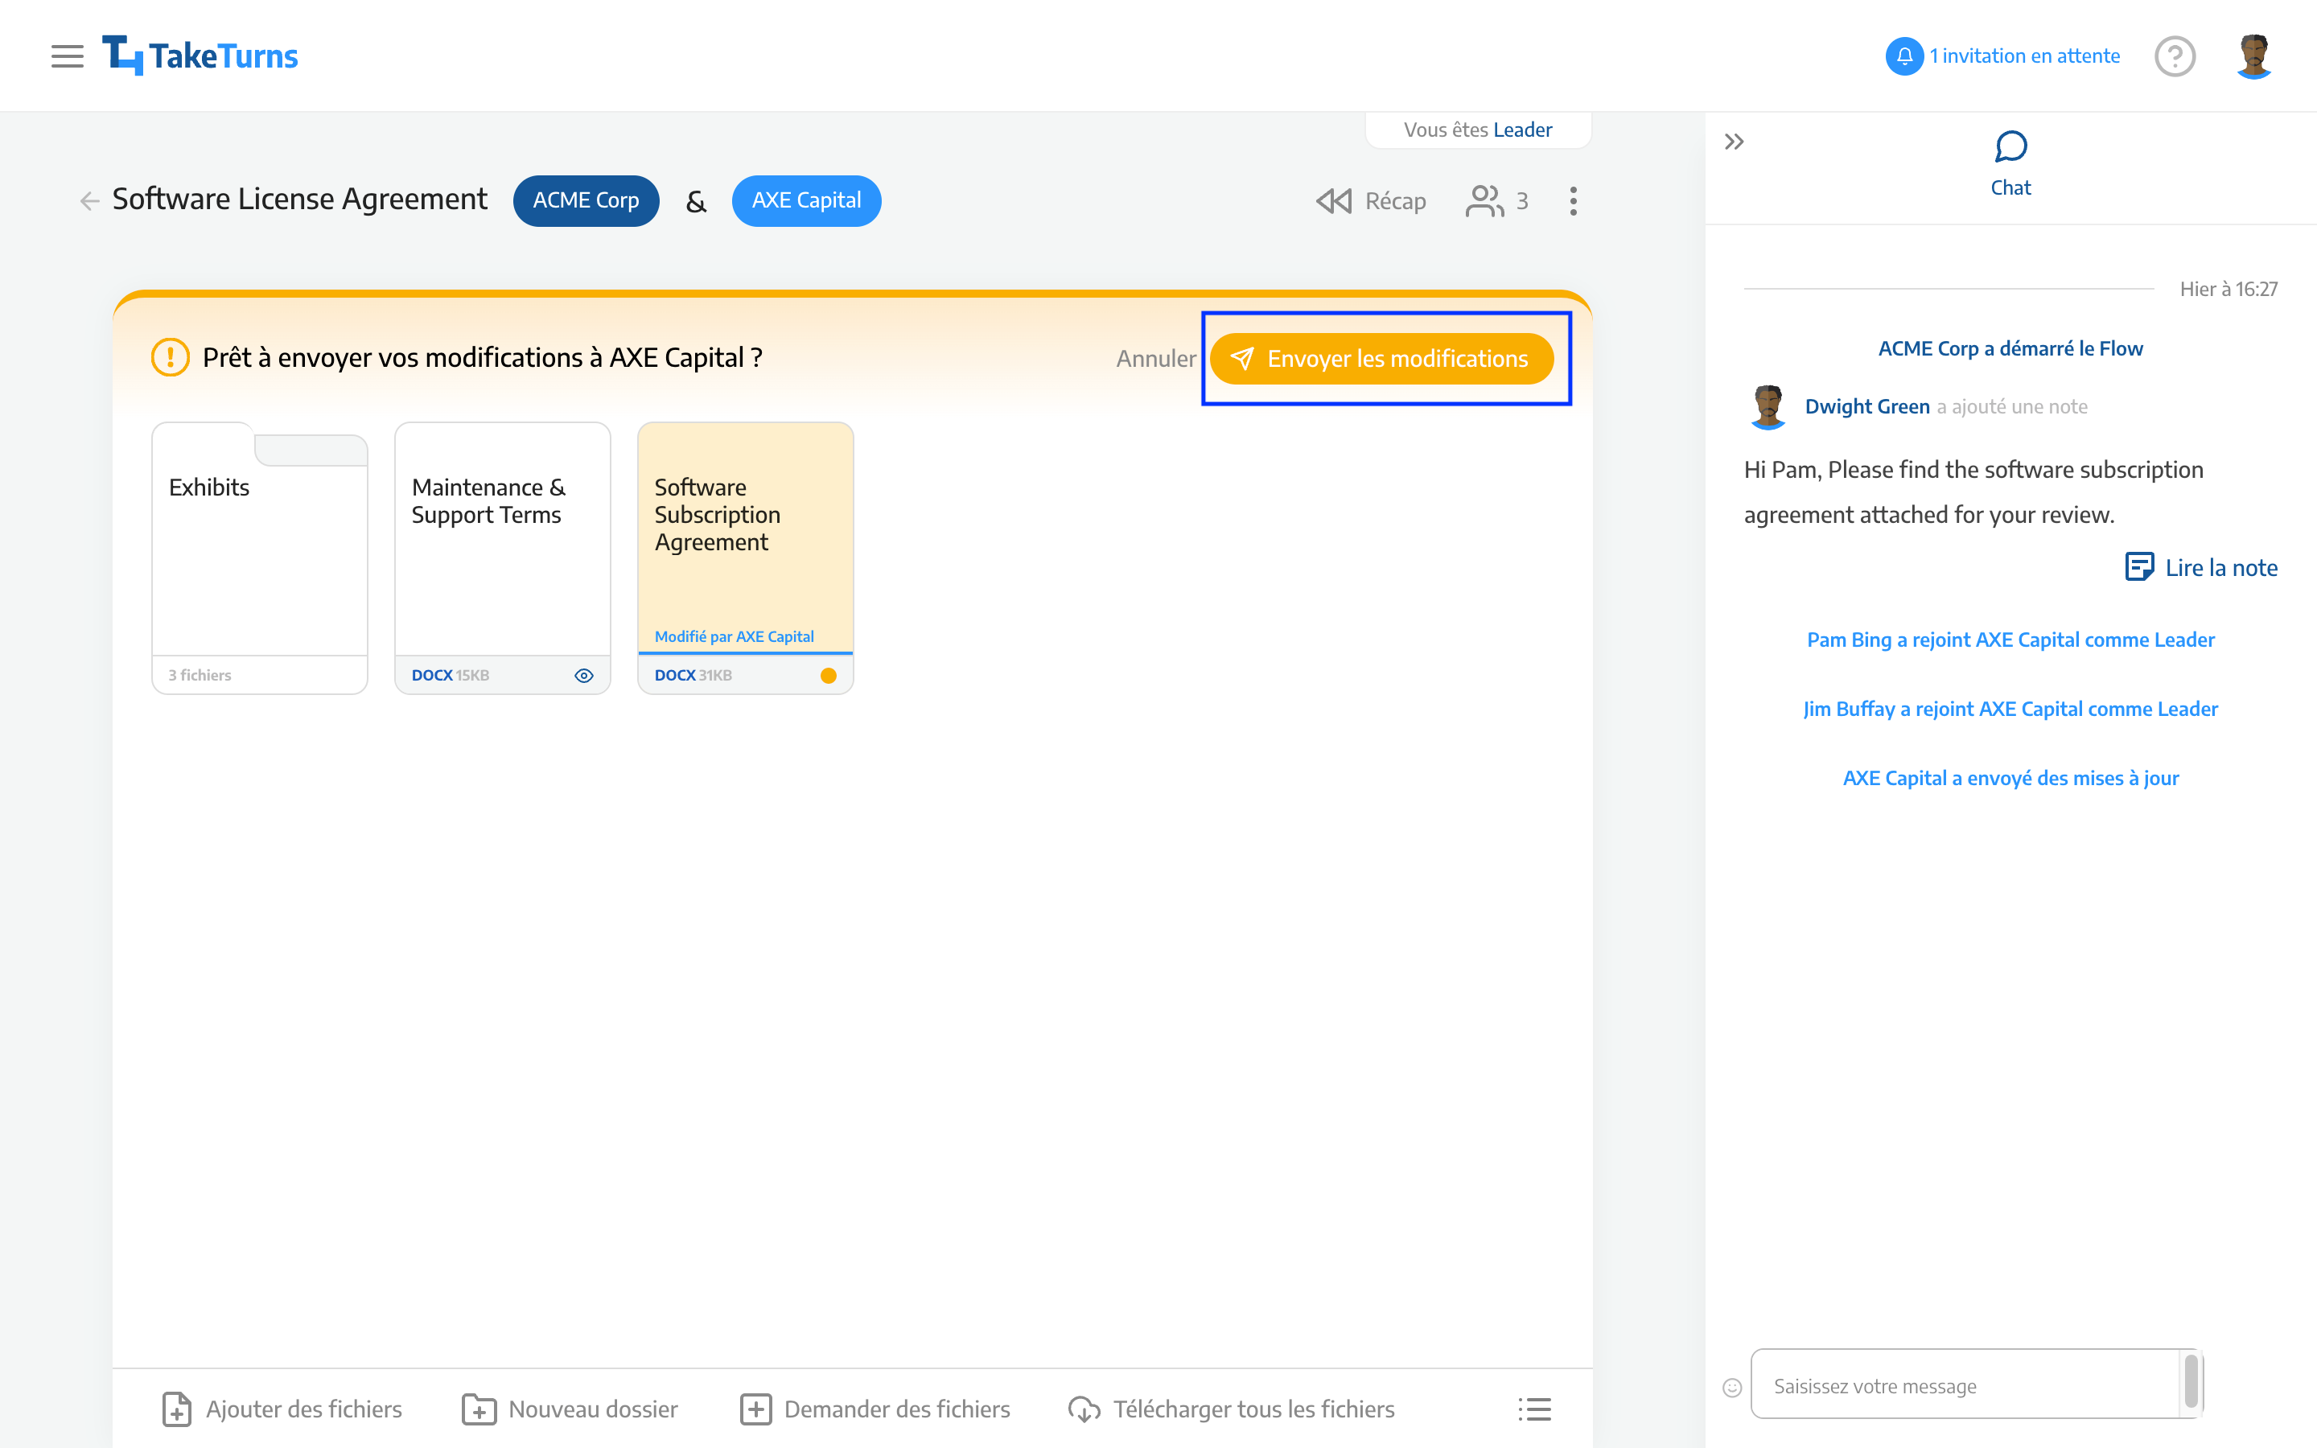The width and height of the screenshot is (2317, 1448).
Task: Click Annuler to cancel sending
Action: pos(1155,358)
